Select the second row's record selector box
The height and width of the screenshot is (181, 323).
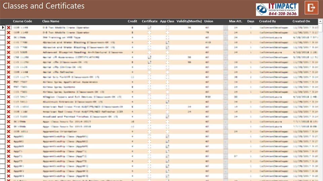3,33
